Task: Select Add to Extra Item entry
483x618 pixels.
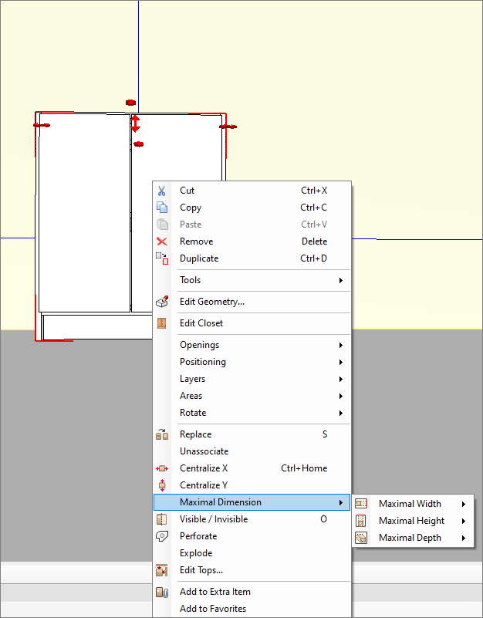Action: 252,592
